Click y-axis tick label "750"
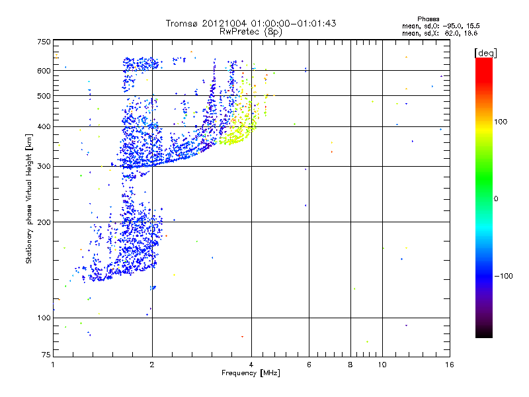 point(44,42)
